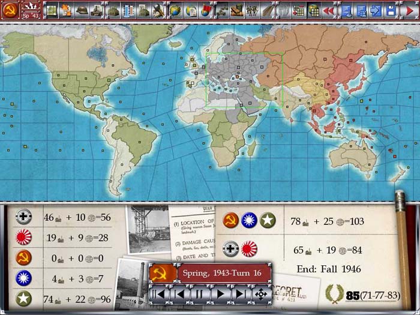
Task: Select the army helmet units icon
Action: coord(82,11)
